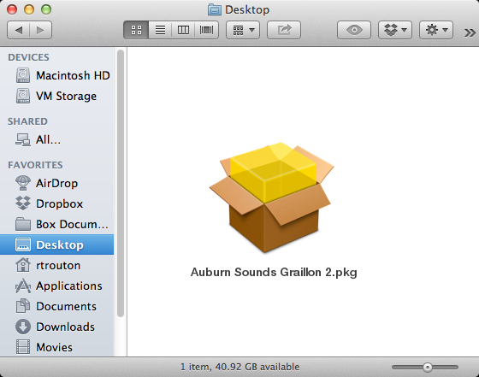Go back with the left arrow button

coord(18,30)
